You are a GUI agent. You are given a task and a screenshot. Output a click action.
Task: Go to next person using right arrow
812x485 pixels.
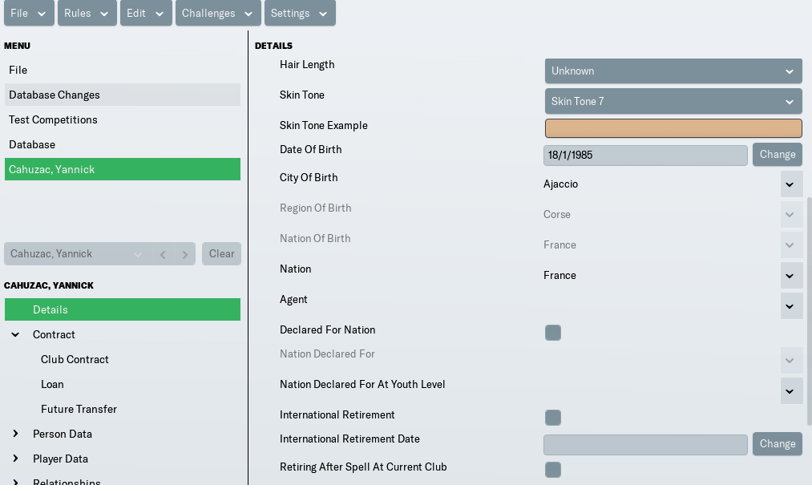[x=185, y=254]
